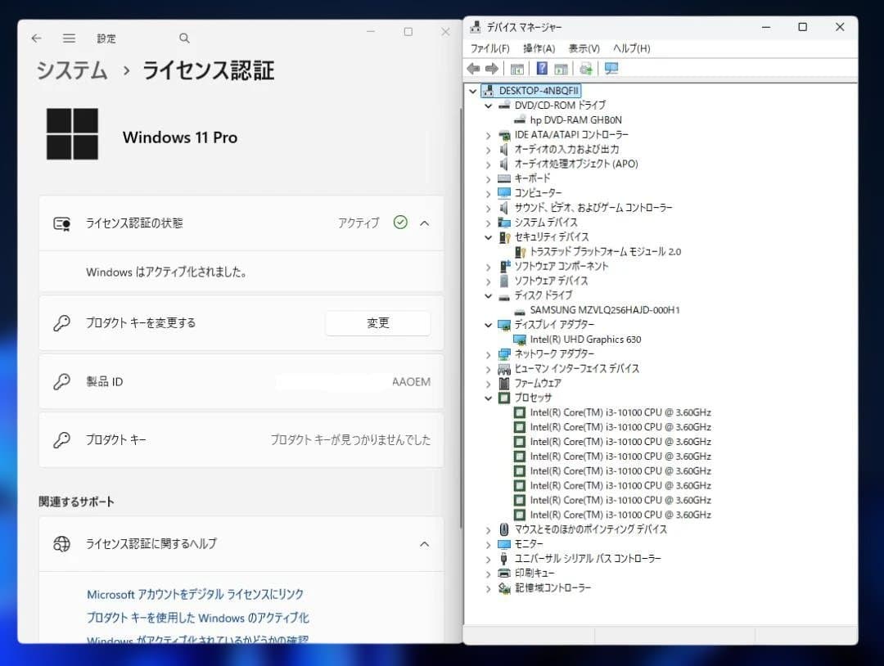Click the back arrow in the Settings window
This screenshot has width=884, height=666.
click(35, 38)
